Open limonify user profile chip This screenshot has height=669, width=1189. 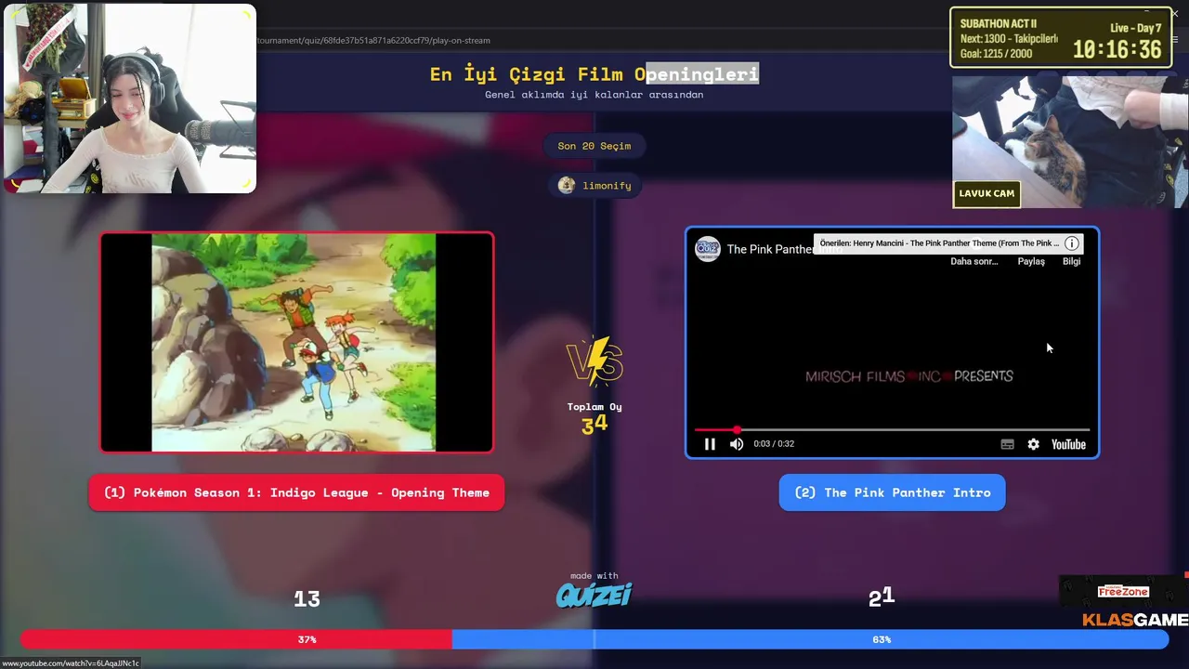pos(594,185)
